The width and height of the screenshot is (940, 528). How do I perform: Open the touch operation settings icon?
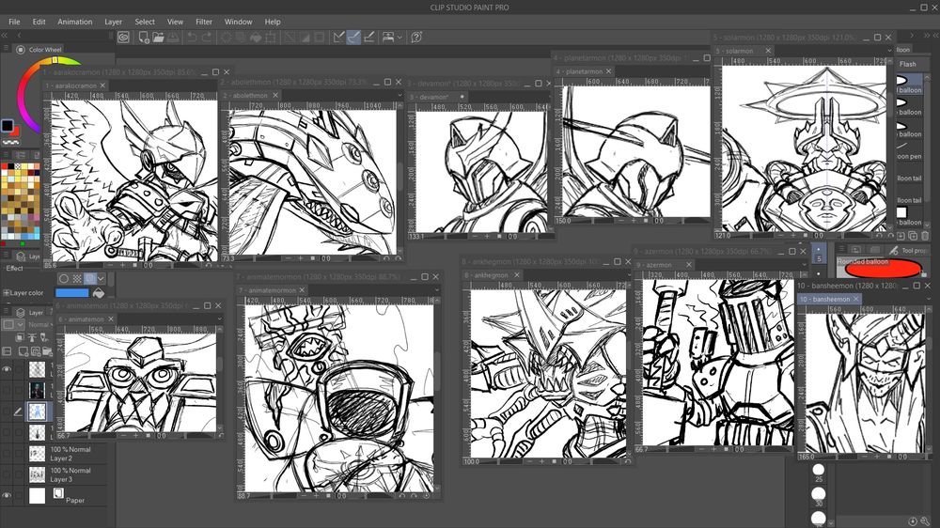pos(388,38)
